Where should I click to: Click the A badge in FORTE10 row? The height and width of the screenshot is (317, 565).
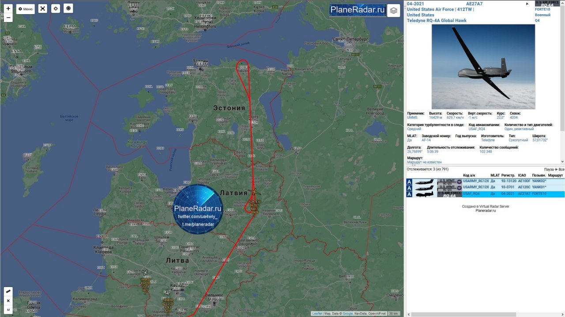tap(409, 194)
